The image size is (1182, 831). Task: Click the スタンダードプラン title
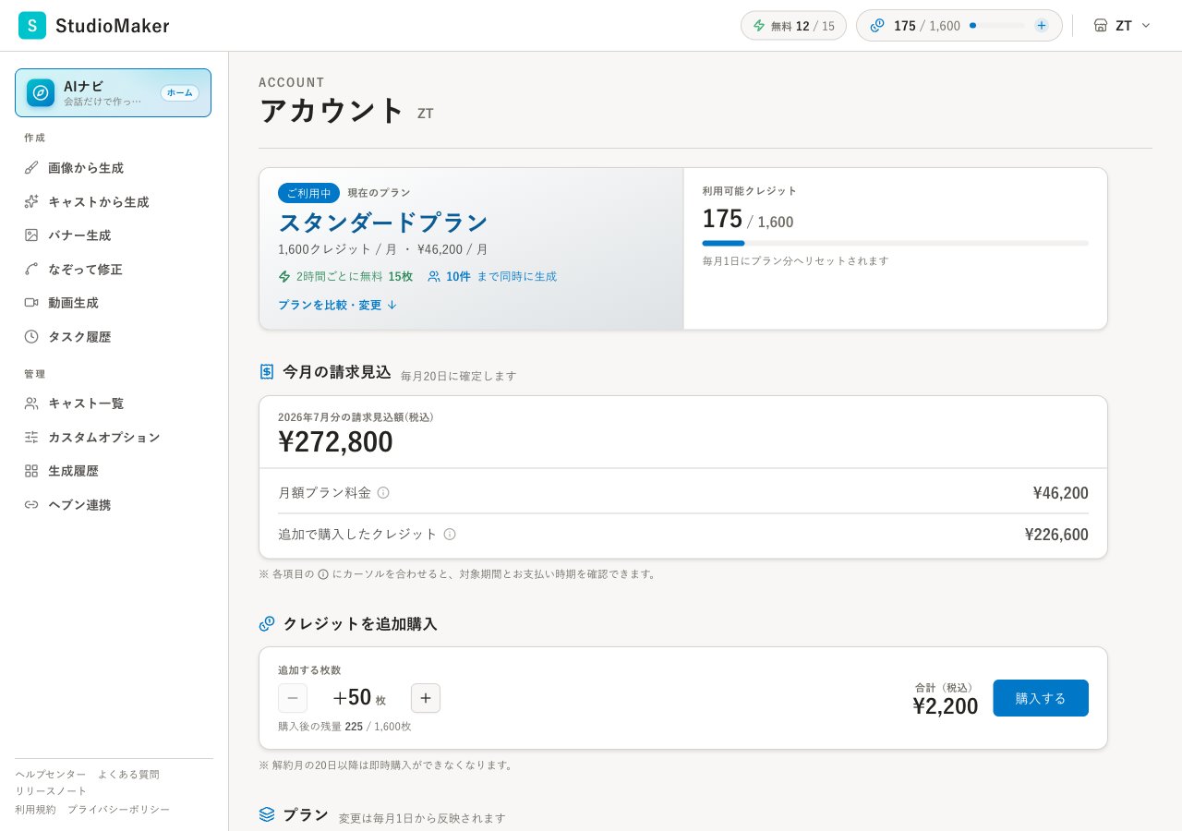click(x=383, y=223)
